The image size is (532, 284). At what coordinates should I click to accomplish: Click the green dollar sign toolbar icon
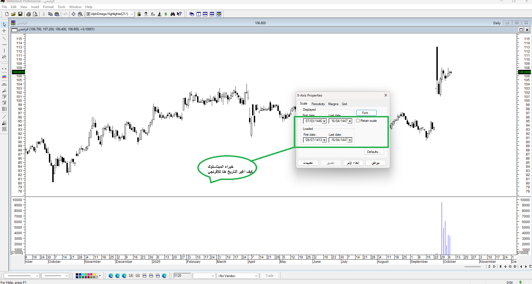tap(166, 14)
